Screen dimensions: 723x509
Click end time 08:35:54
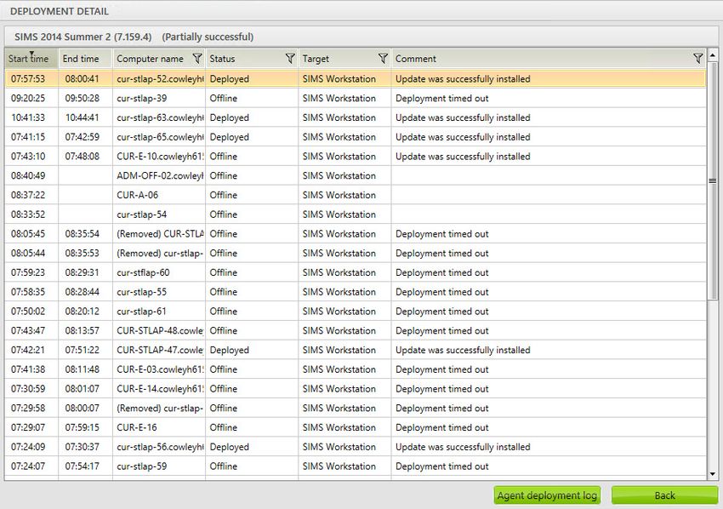[82, 234]
